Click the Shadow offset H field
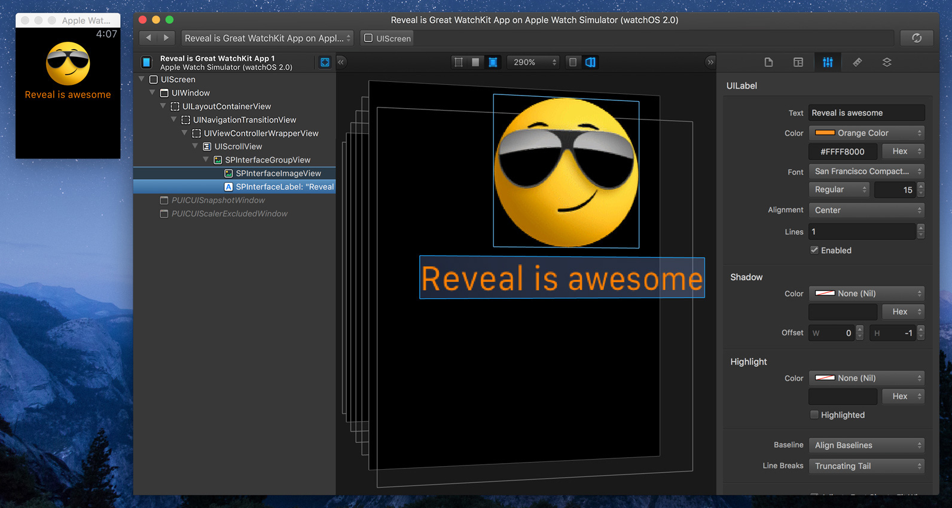 click(x=892, y=333)
